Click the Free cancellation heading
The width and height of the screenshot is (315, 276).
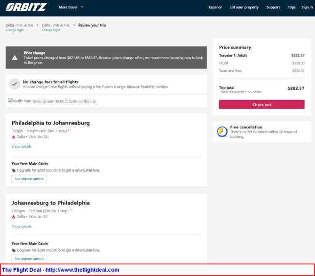[x=246, y=127]
